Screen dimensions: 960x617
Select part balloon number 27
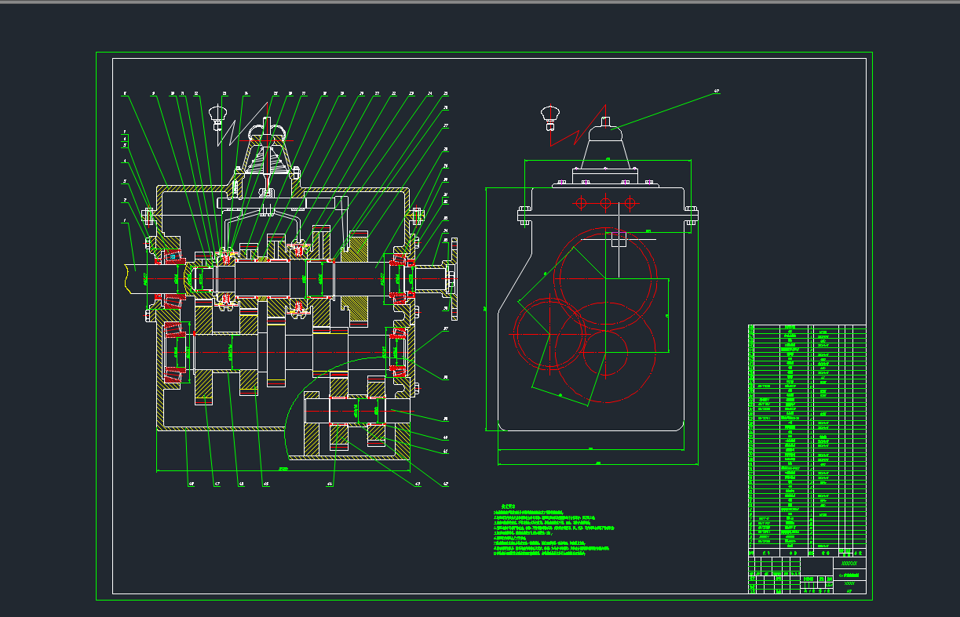click(446, 125)
